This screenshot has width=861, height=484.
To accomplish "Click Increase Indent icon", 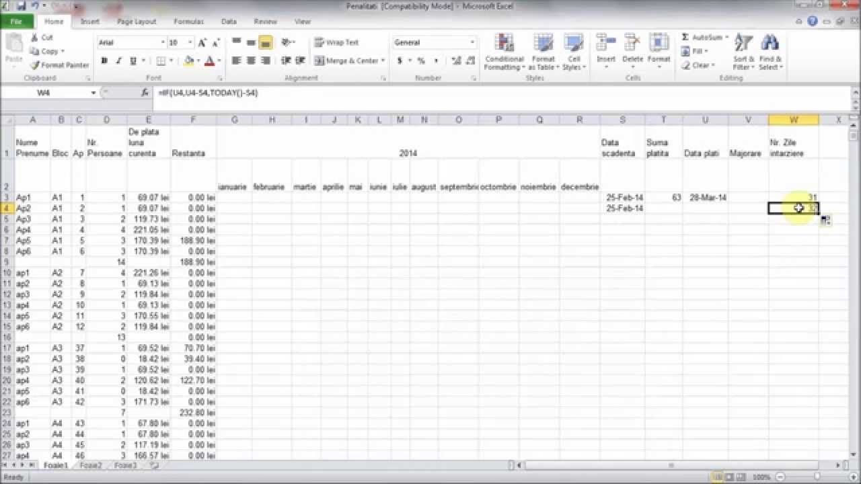I will (x=300, y=61).
